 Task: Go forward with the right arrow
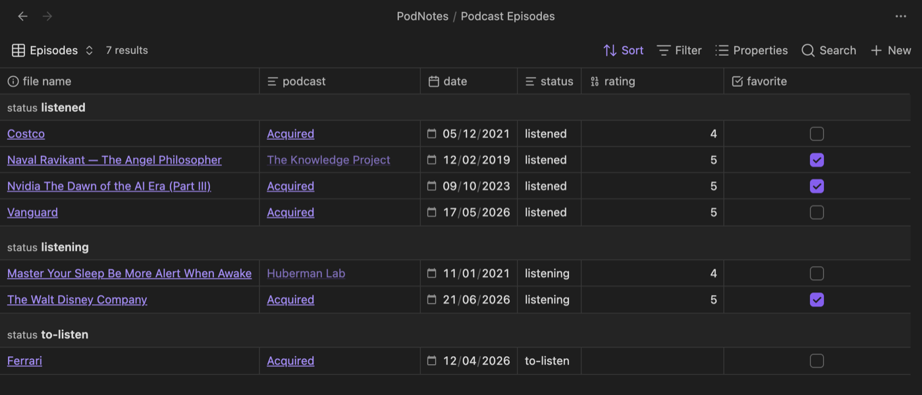[47, 16]
